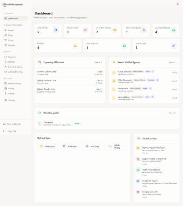Screen dimensions: 183x206
Task: Select Mike Thompson waitlist entry
Action: click(144, 81)
